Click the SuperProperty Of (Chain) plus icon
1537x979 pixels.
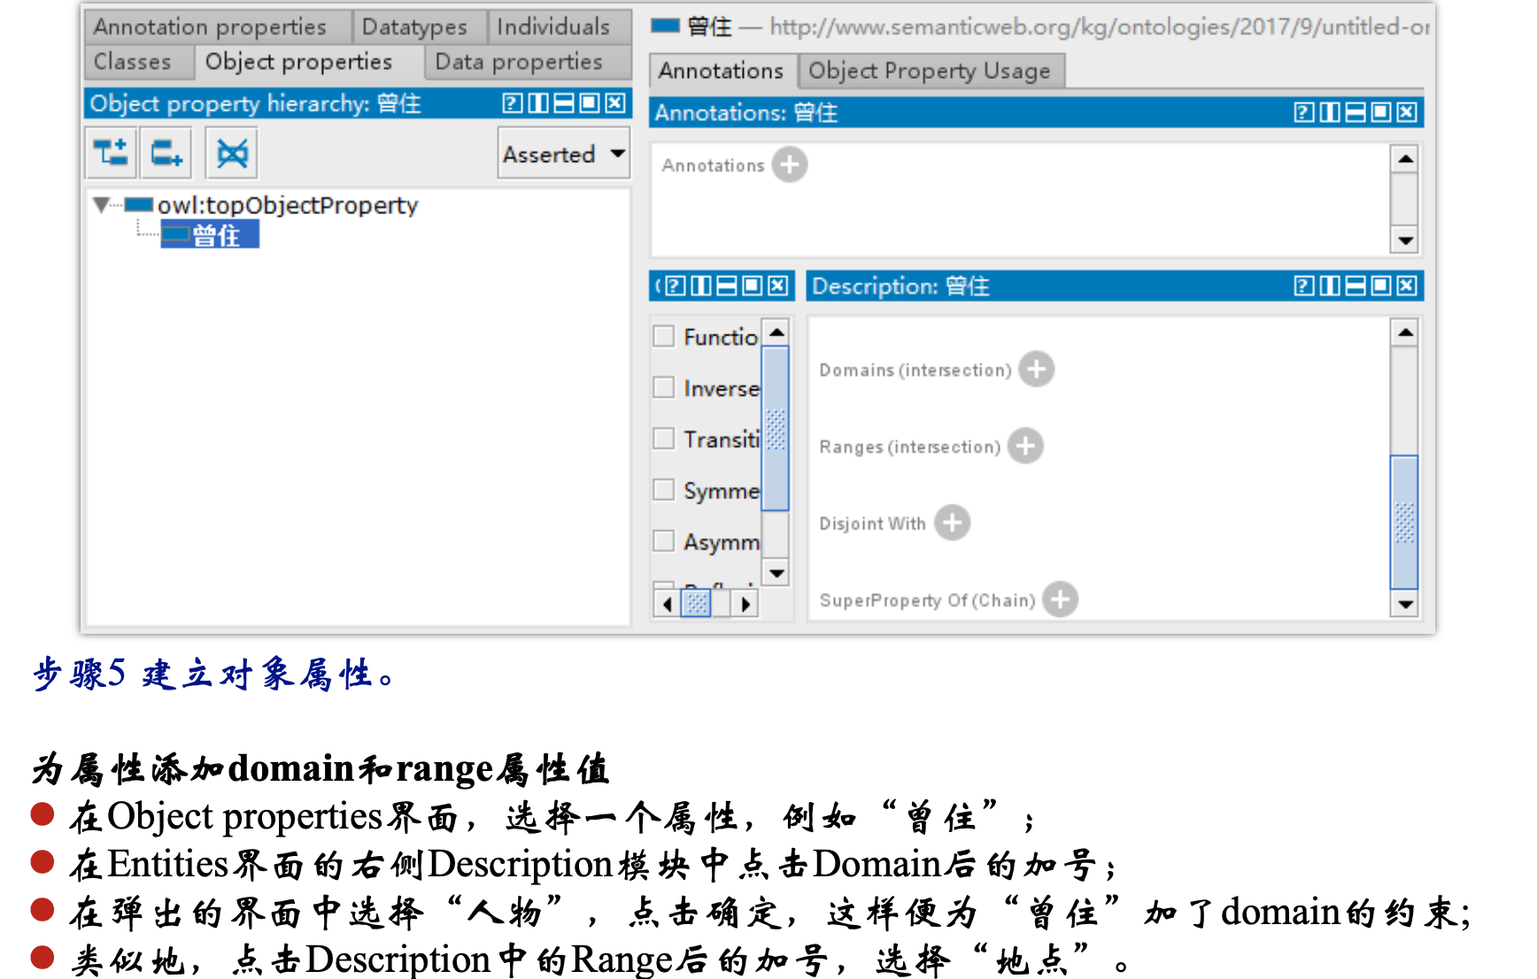[1059, 599]
